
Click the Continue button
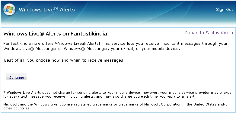tap(16, 77)
